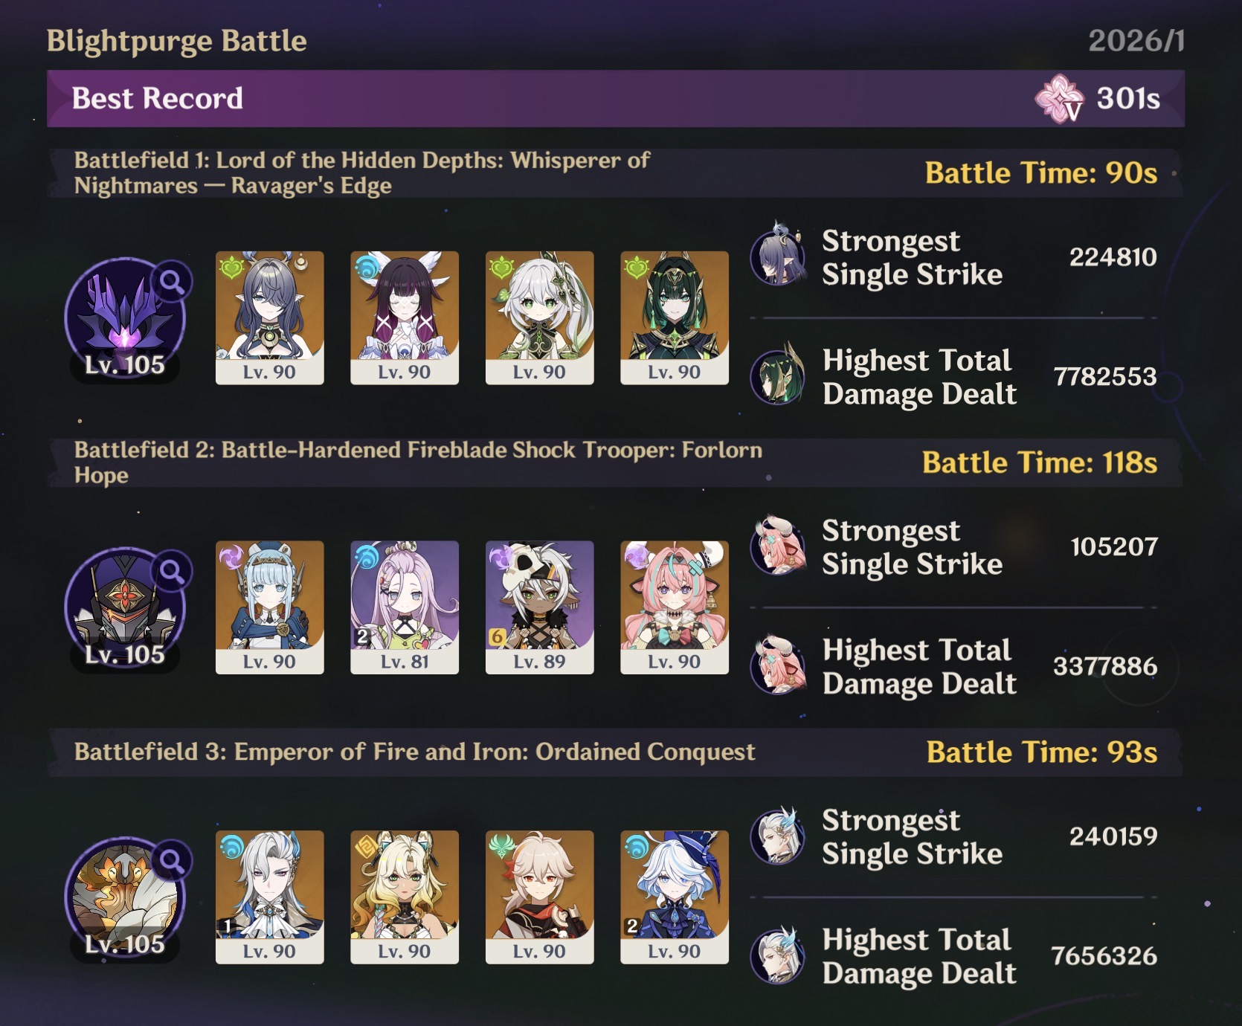Screen dimensions: 1242x1026
Task: Click the Battlefield 3 Ordained Conquest header
Action: click(616, 752)
